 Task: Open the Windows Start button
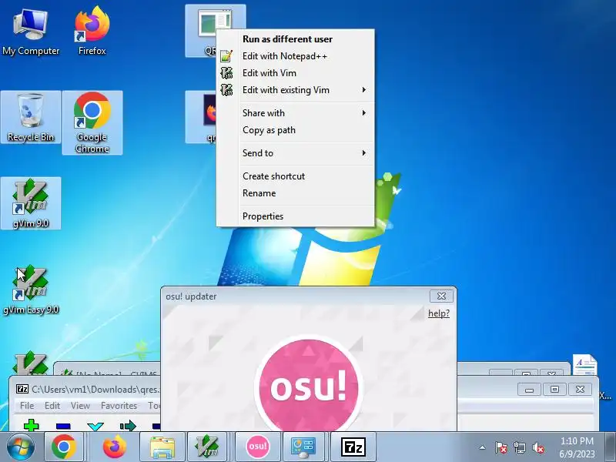coord(21,447)
